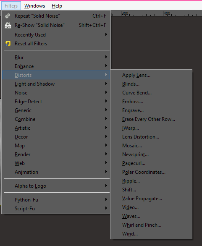The width and height of the screenshot is (202, 246).
Task: Choose Pagecurl... filter
Action: 151,163
